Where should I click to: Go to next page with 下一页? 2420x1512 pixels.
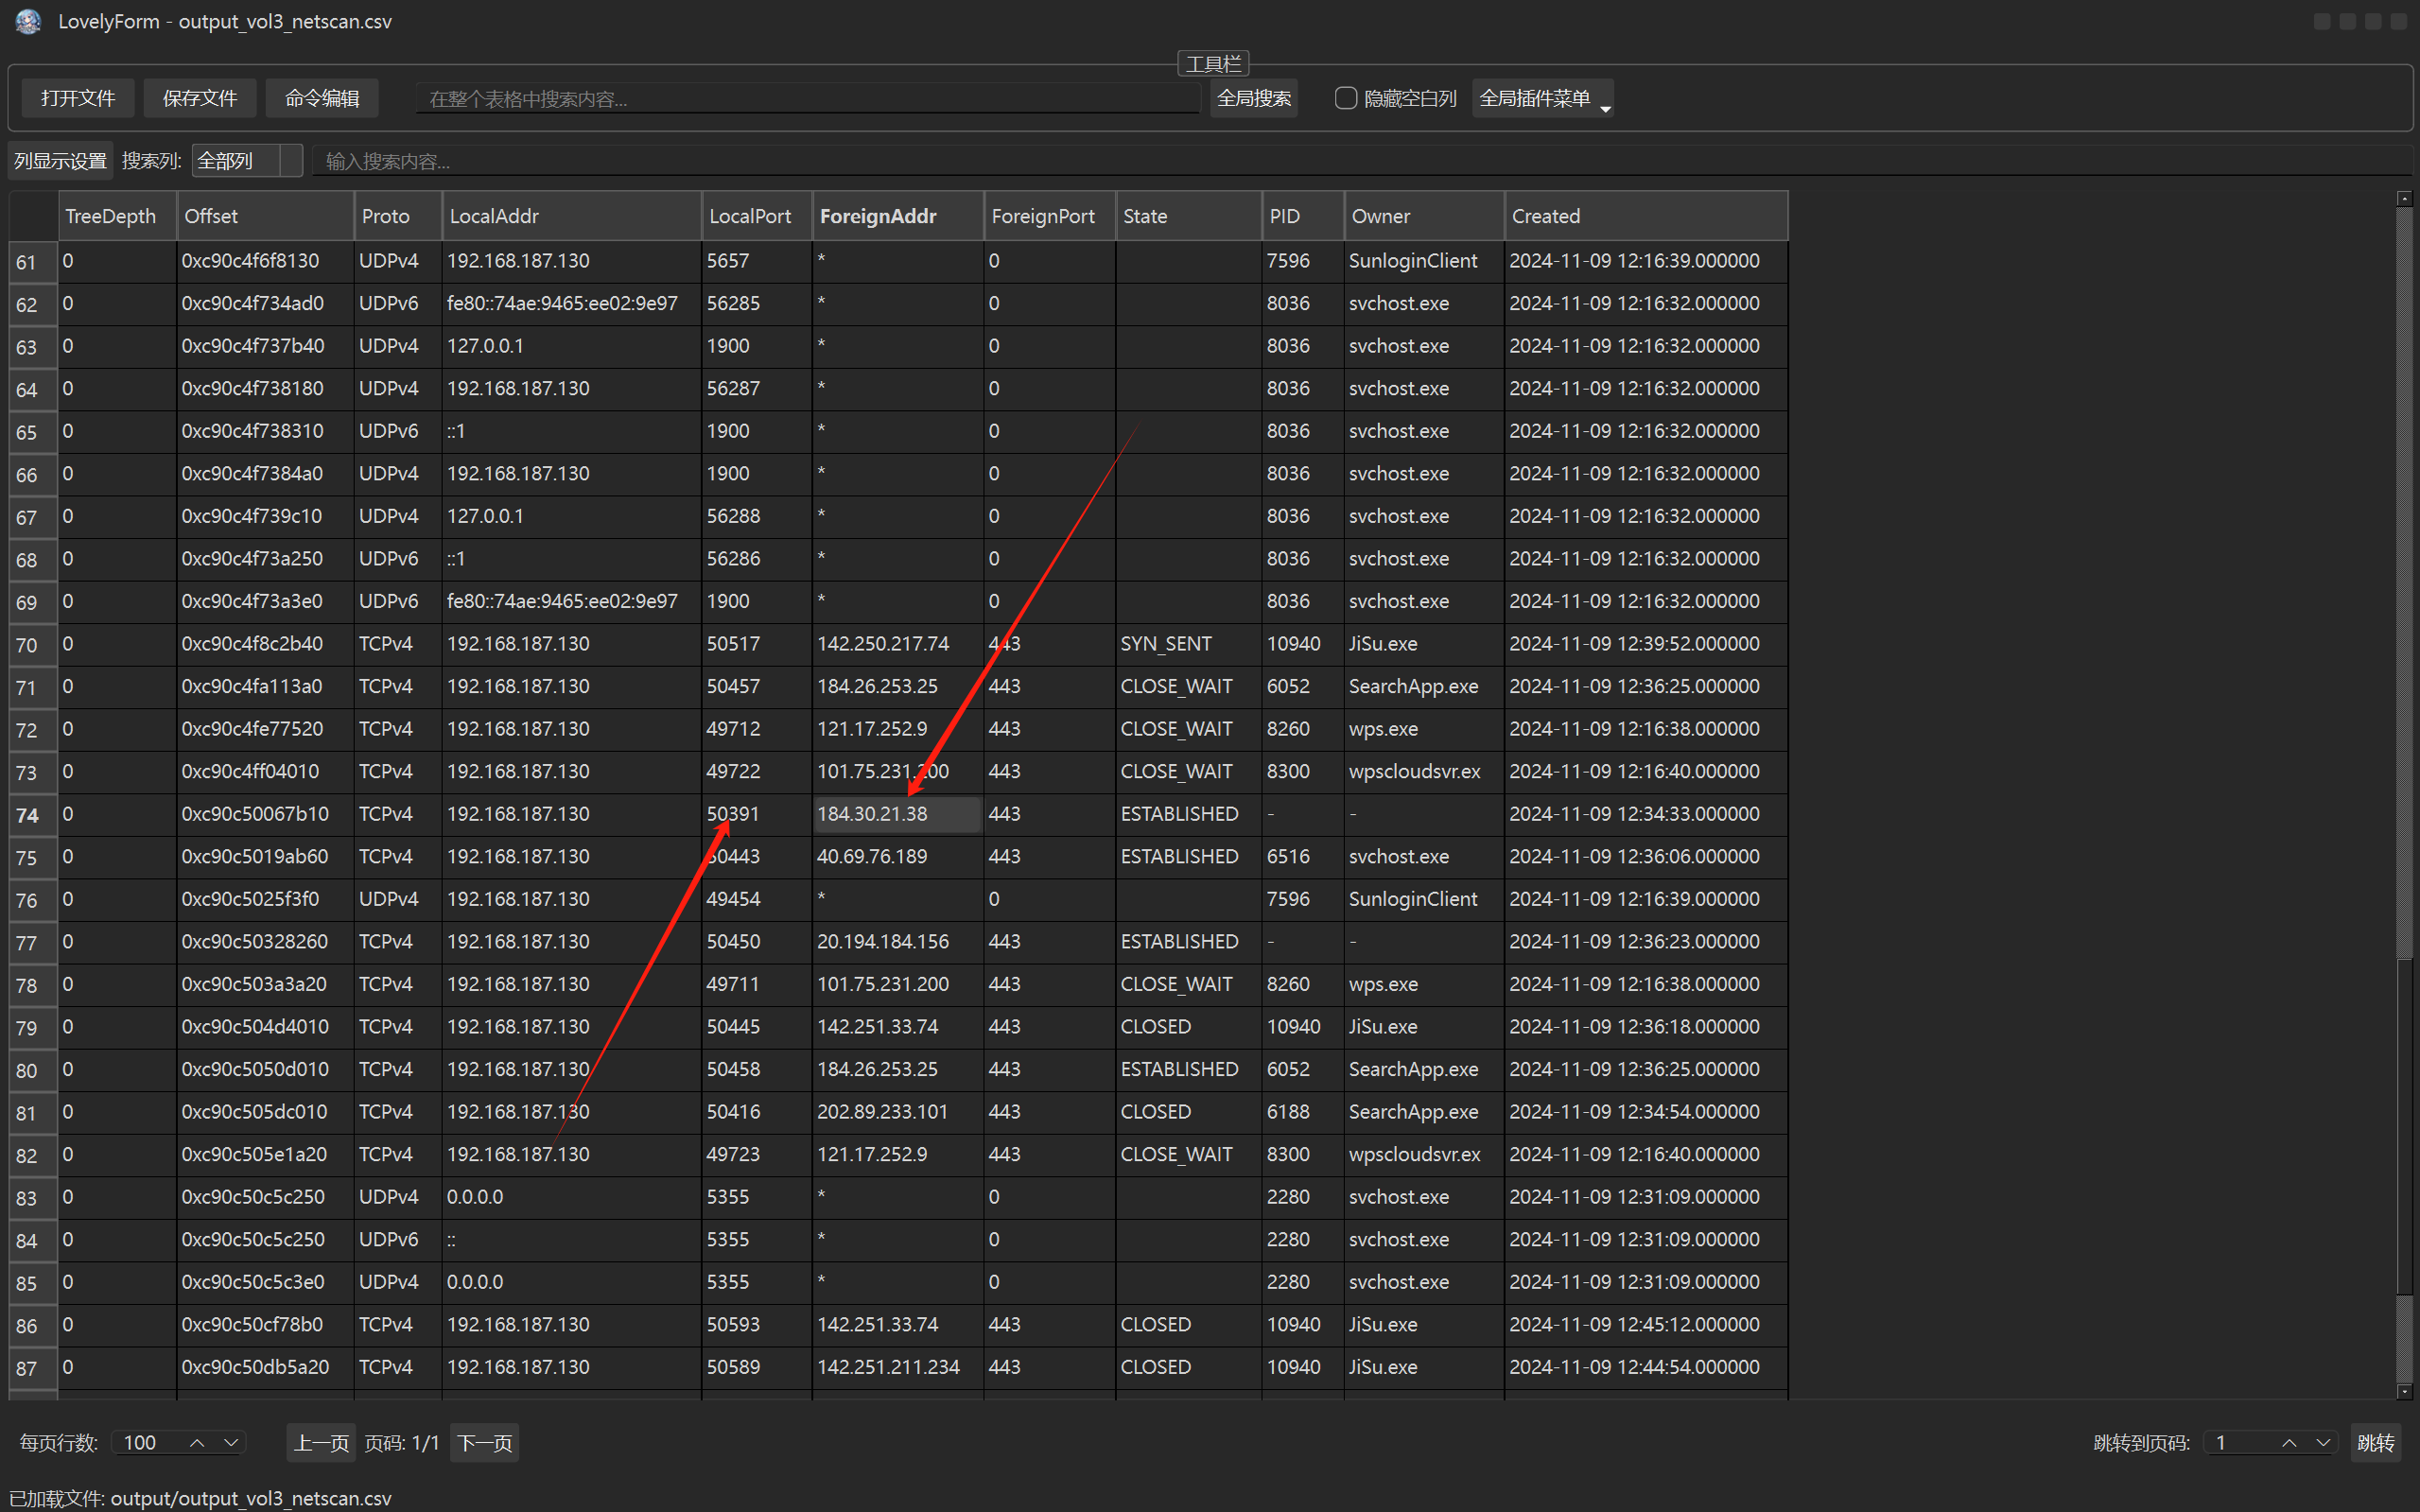[x=484, y=1442]
